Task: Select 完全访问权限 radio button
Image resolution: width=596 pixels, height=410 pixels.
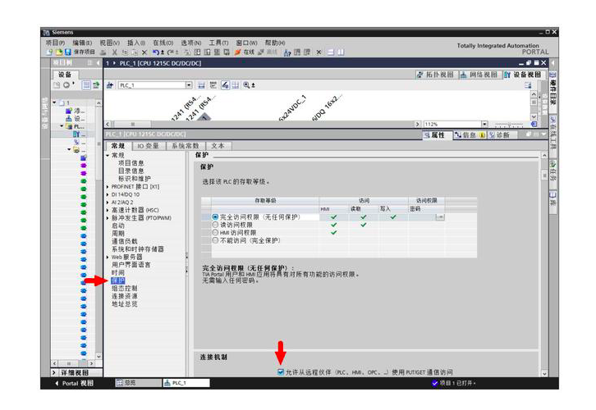Action: [x=215, y=216]
